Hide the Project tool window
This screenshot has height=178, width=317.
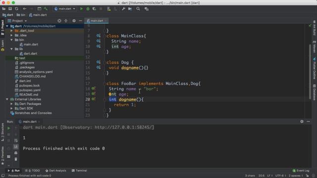point(80,21)
